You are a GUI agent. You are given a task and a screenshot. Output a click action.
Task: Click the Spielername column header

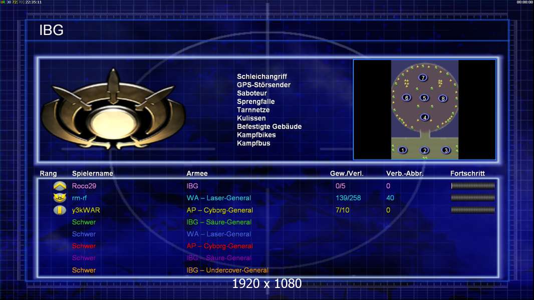point(92,173)
